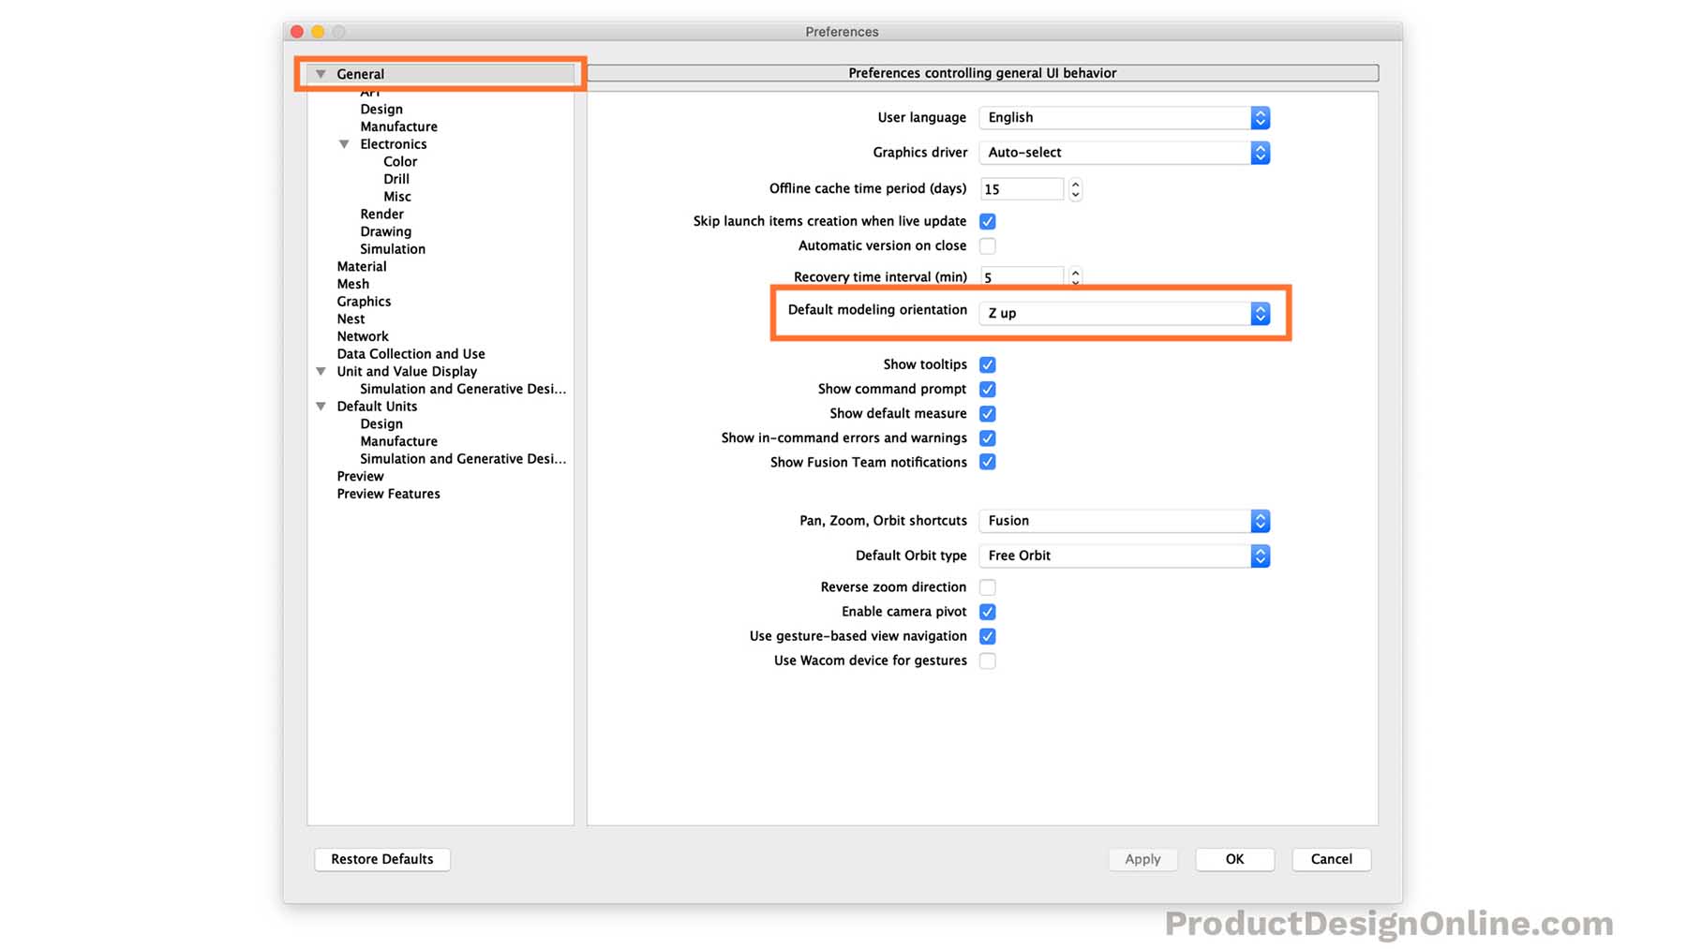Enable Automatic version on close
The image size is (1687, 949).
point(987,246)
